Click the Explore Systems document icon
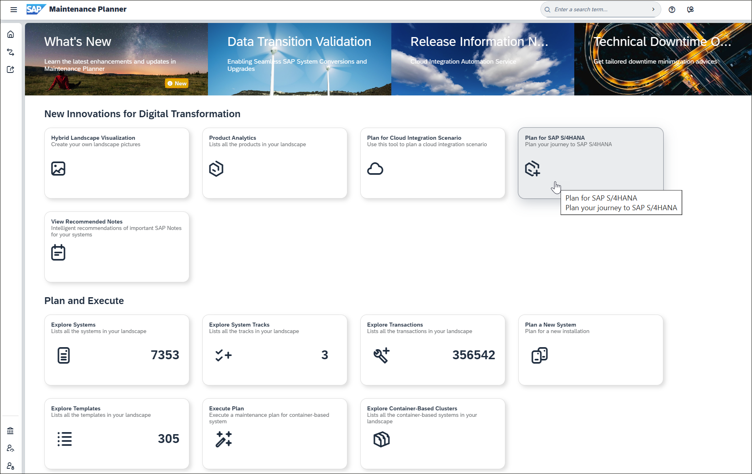 point(64,355)
